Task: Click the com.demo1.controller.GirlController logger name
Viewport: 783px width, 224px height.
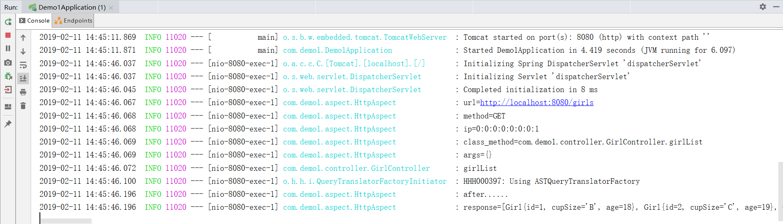Action: pos(356,168)
